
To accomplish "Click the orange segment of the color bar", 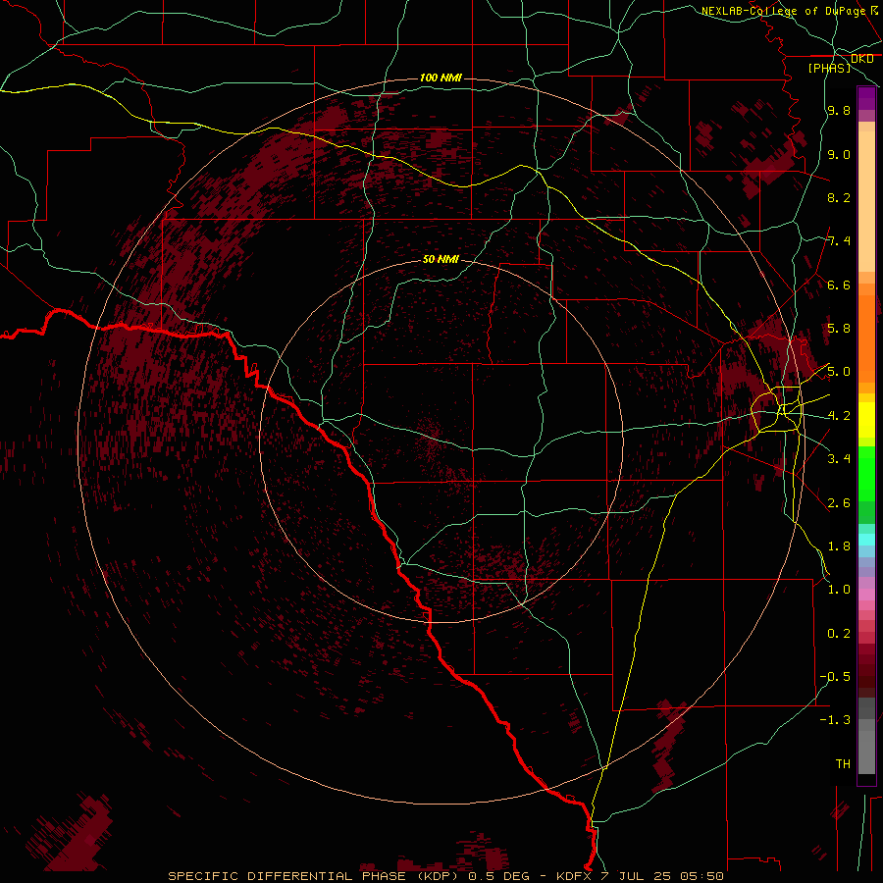I will (866, 338).
